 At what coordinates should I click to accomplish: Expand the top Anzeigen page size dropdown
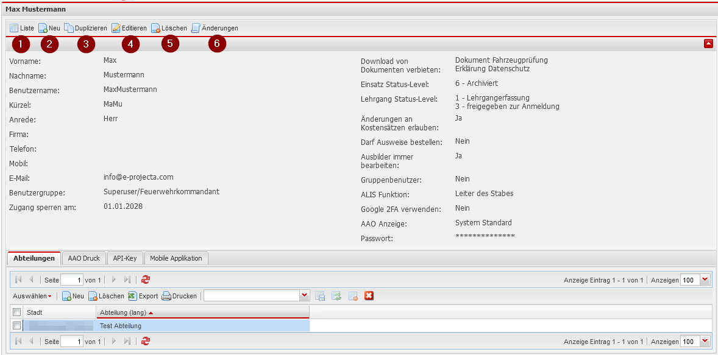[x=705, y=279]
